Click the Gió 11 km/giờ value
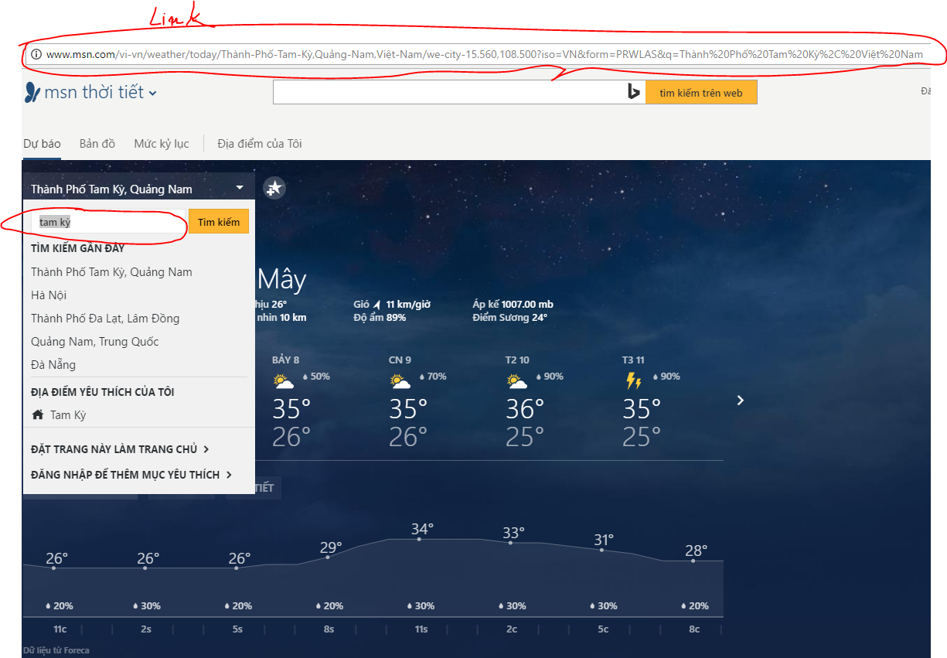This screenshot has width=947, height=658. coord(408,305)
